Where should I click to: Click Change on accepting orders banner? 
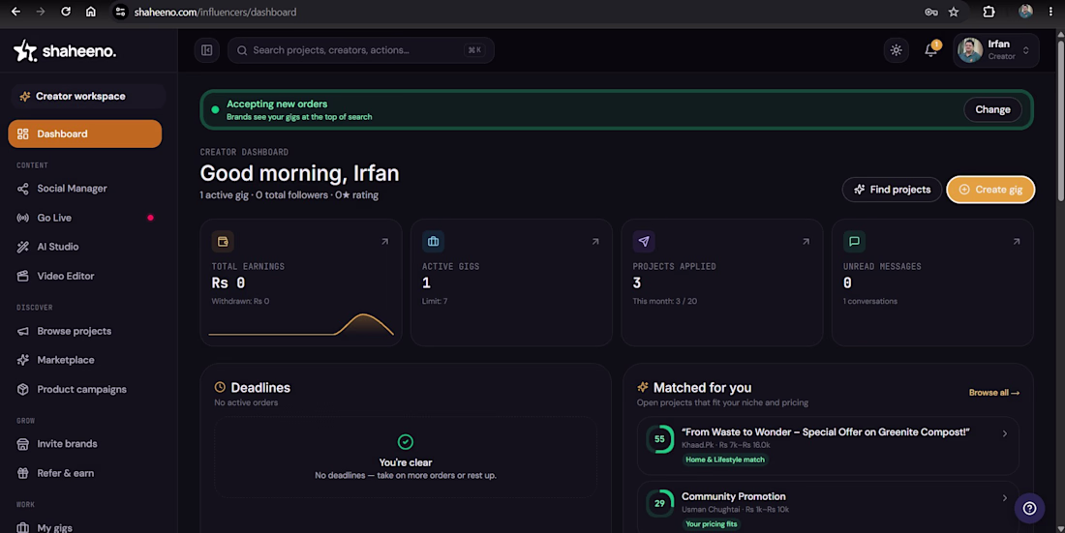pyautogui.click(x=992, y=109)
